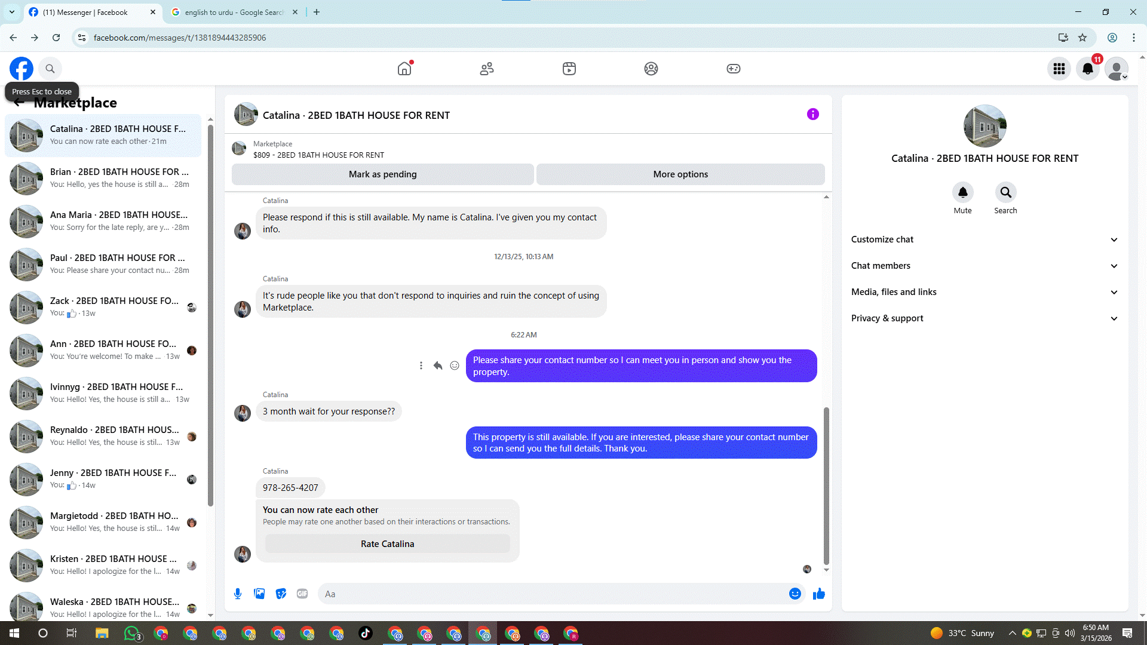This screenshot has height=645, width=1147.
Task: Click the Rate Catalina button
Action: point(388,544)
